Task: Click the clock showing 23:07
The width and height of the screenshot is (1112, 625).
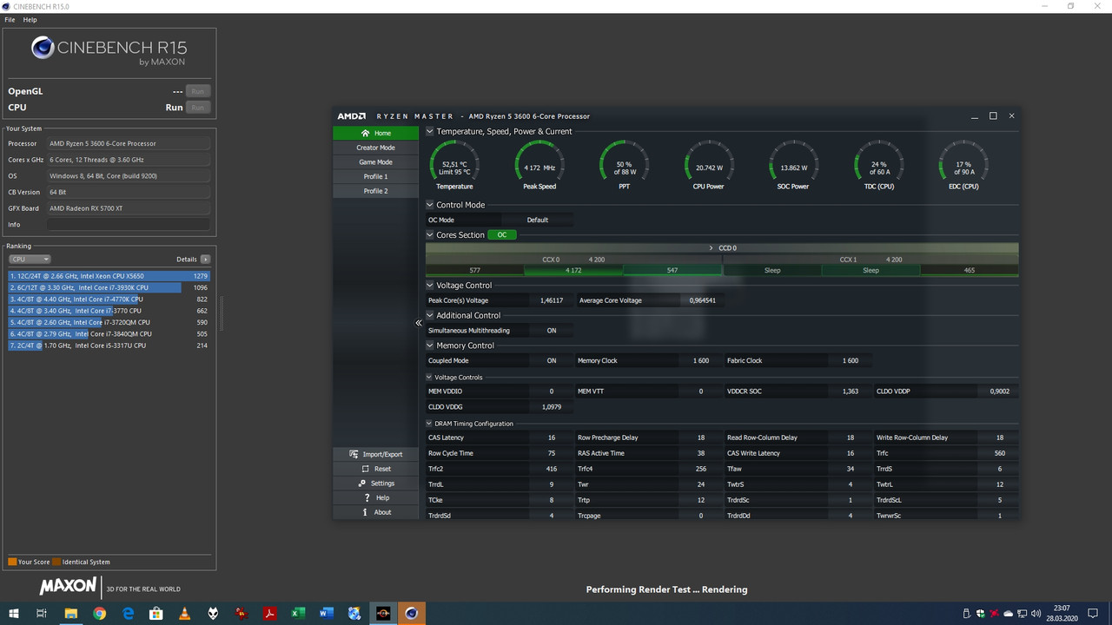Action: 1062,609
